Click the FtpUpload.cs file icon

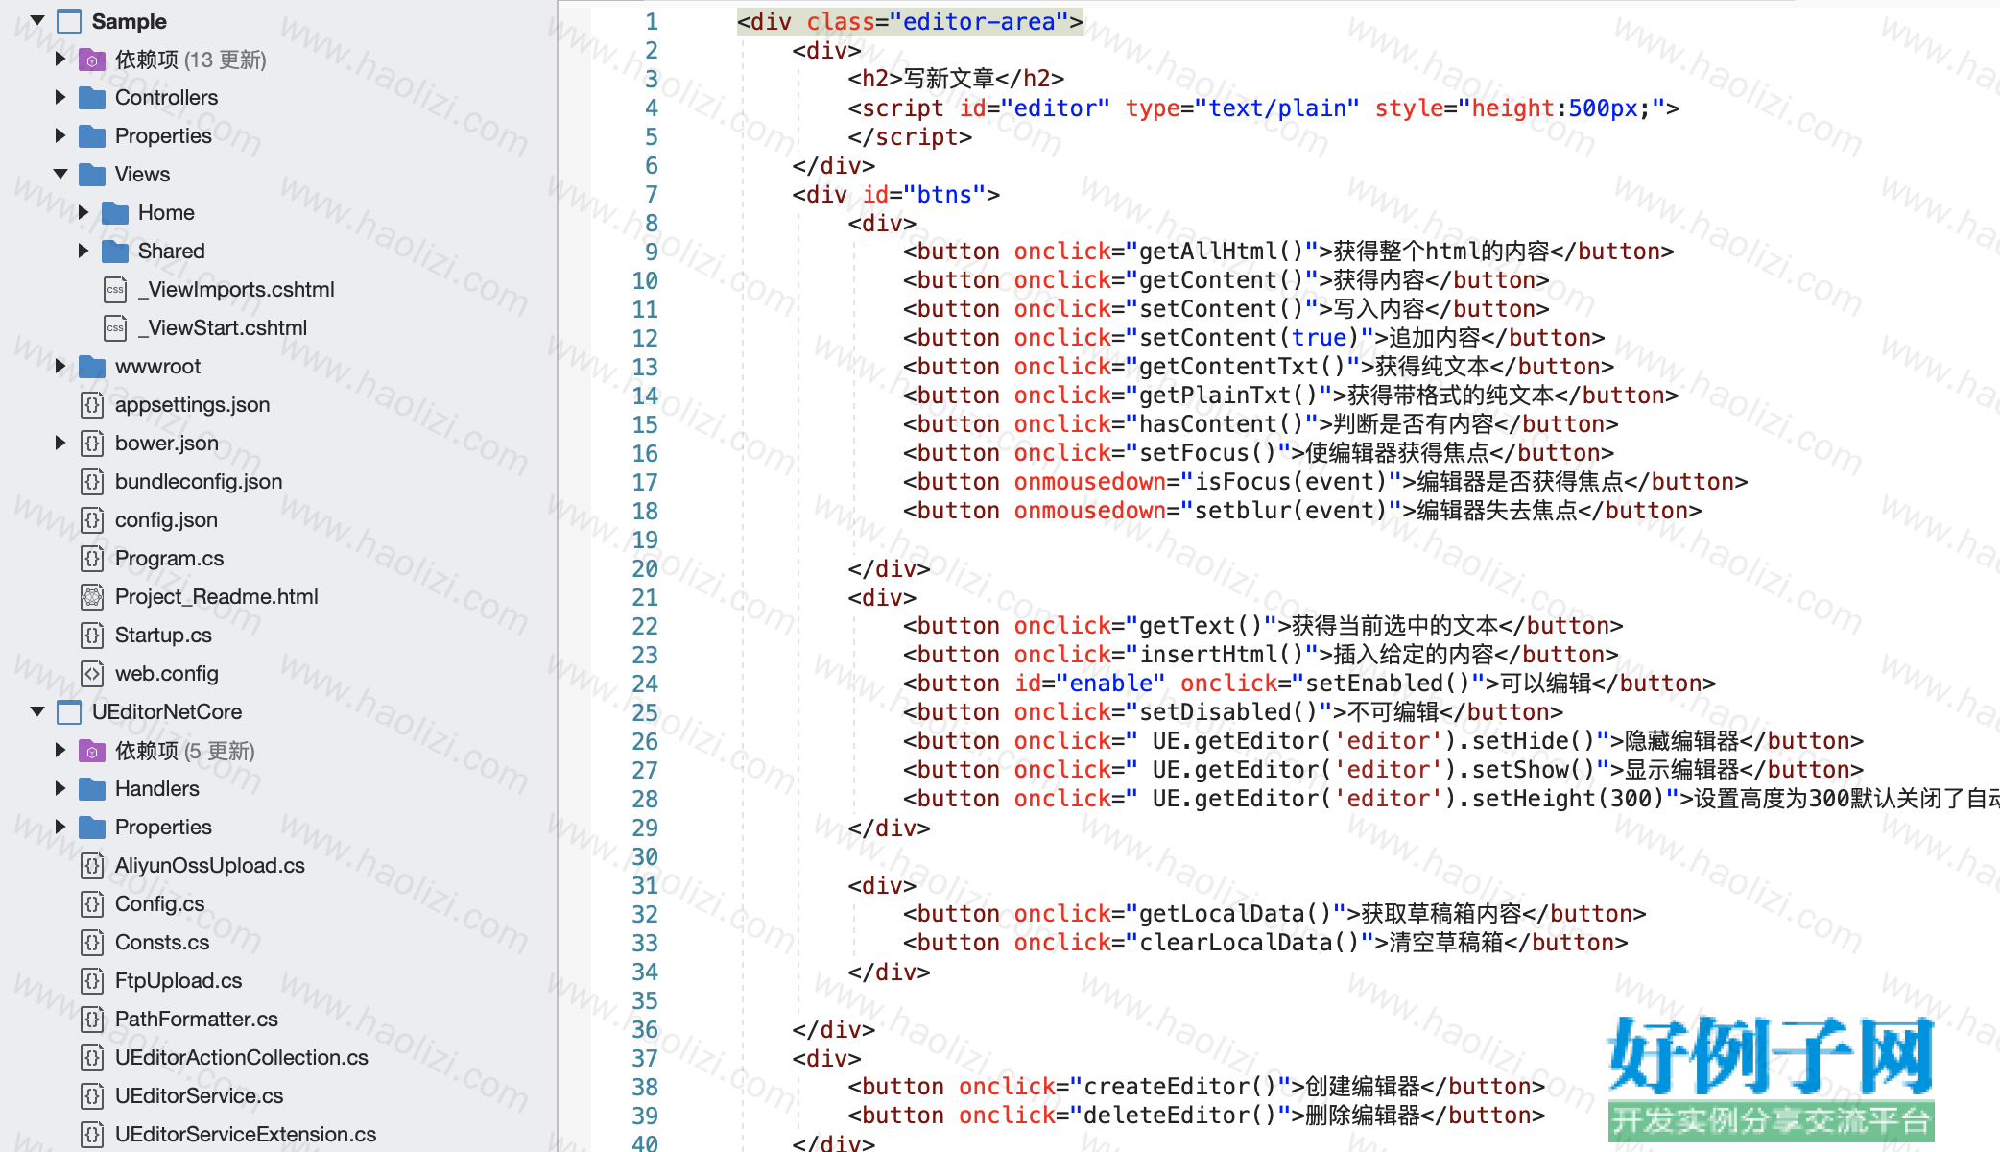92,980
